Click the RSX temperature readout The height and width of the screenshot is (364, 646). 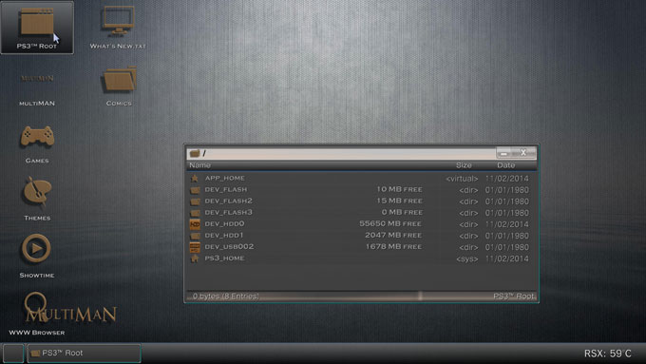pyautogui.click(x=608, y=354)
